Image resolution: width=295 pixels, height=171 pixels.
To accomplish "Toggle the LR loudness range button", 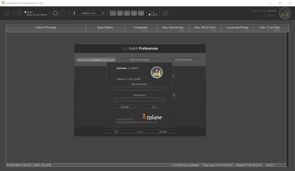I will (x=133, y=13).
